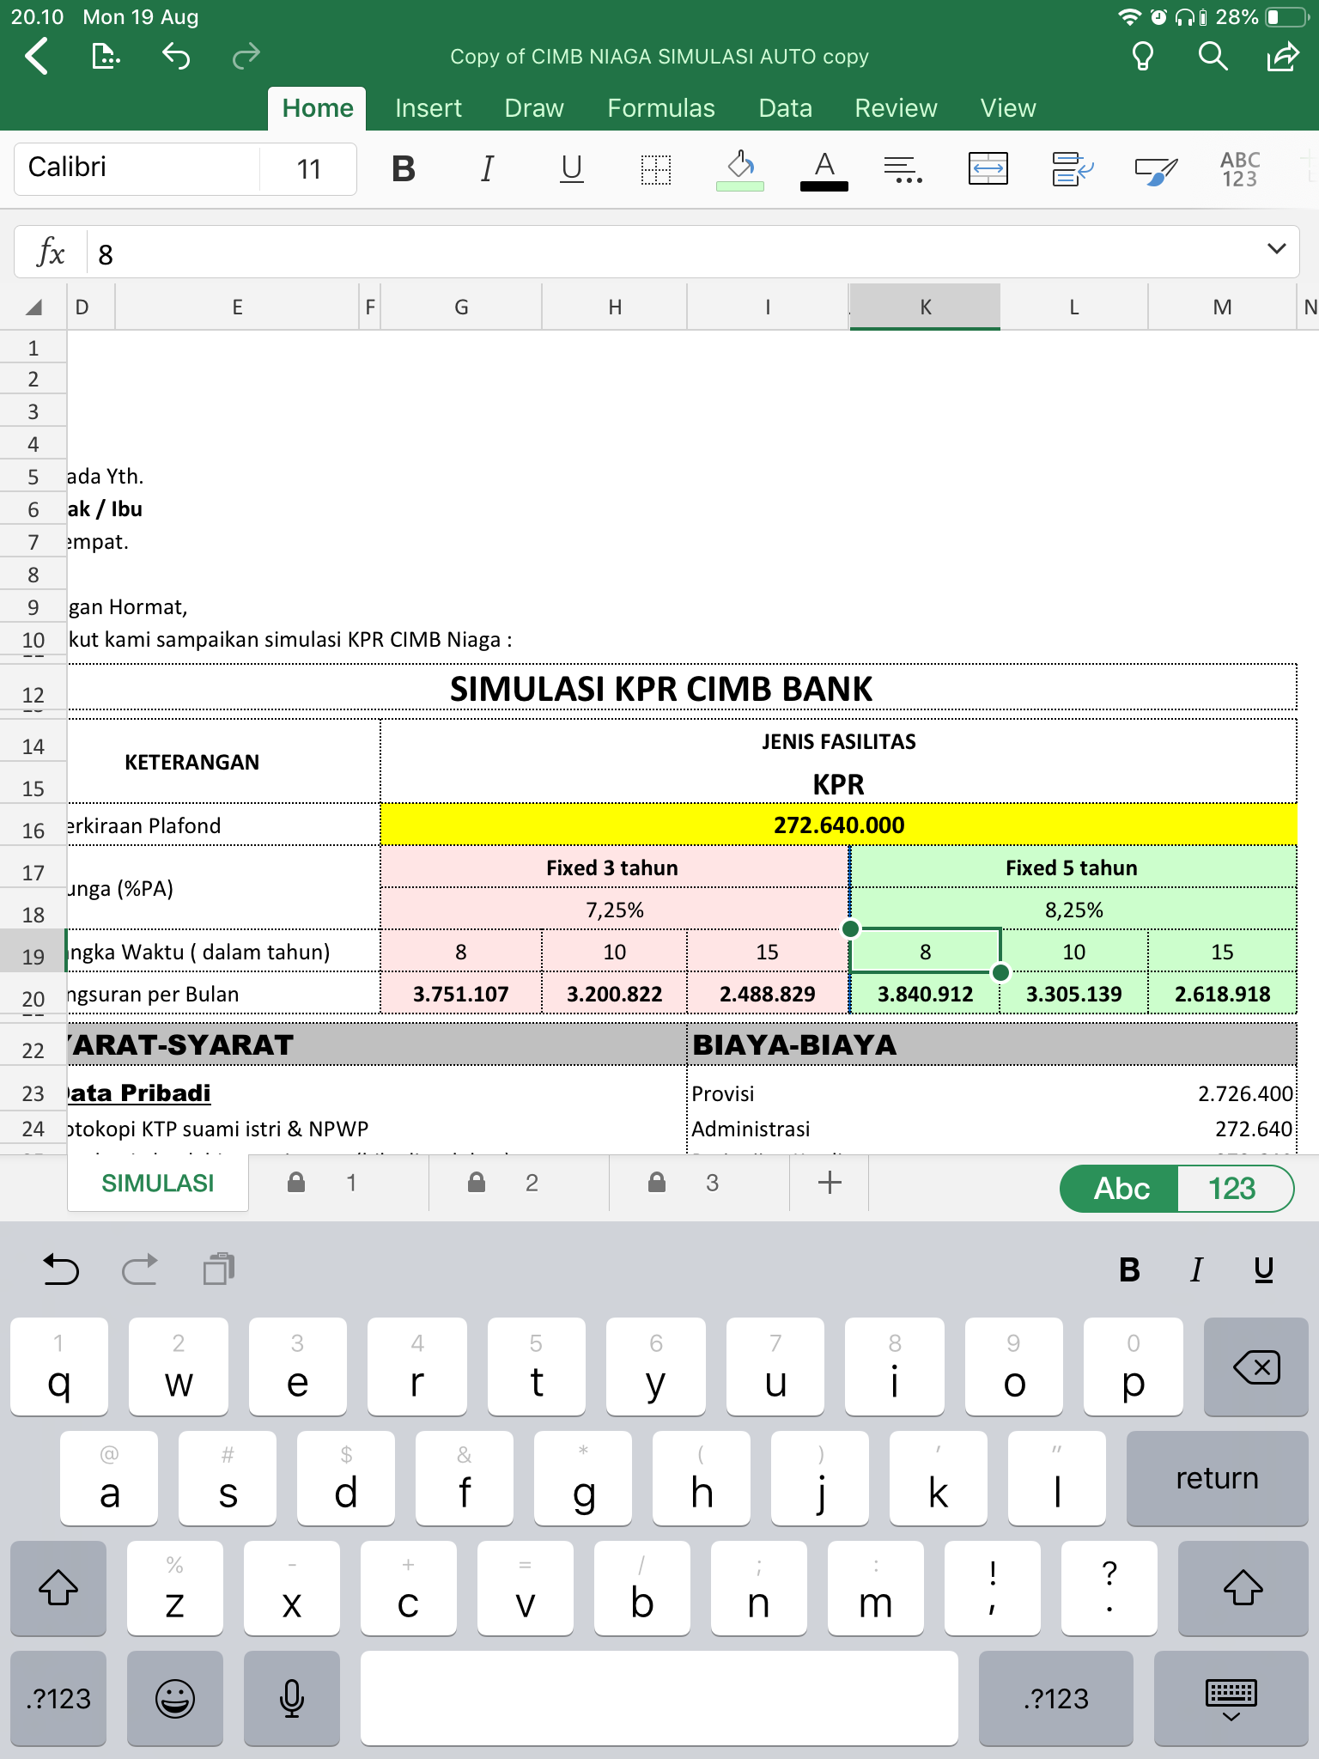The image size is (1319, 1759).
Task: Select the 7,25% interest cell
Action: click(x=615, y=910)
